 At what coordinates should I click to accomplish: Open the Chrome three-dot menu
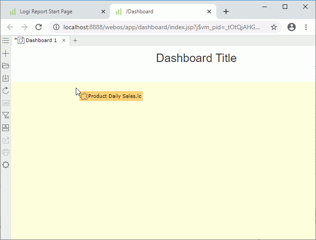pyautogui.click(x=306, y=27)
